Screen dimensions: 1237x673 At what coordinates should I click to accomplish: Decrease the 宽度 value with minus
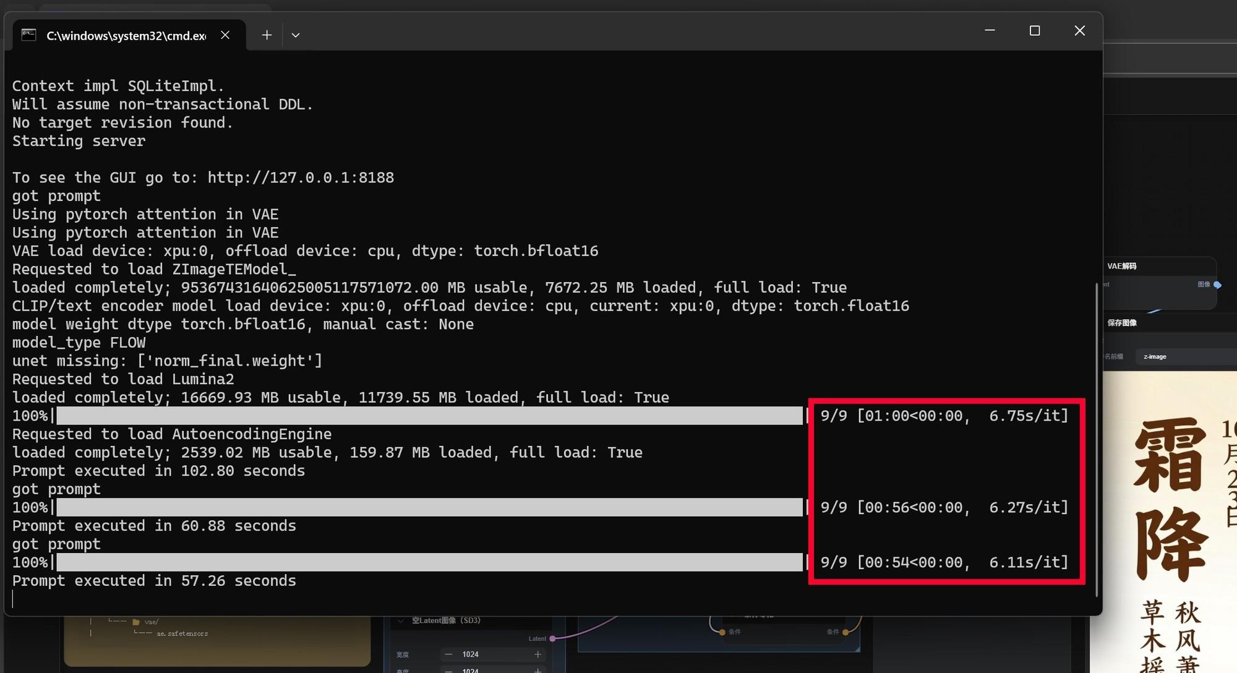pos(449,654)
